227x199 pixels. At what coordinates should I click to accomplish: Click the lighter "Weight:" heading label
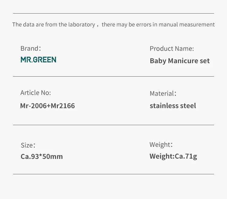pos(161,145)
